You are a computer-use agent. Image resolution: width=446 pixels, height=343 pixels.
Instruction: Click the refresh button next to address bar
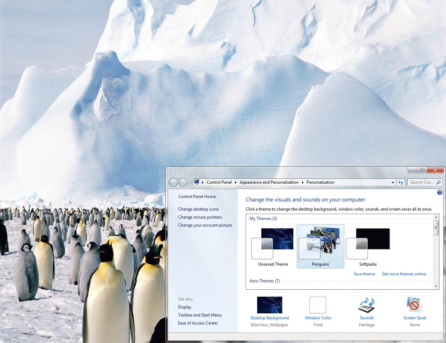[401, 182]
